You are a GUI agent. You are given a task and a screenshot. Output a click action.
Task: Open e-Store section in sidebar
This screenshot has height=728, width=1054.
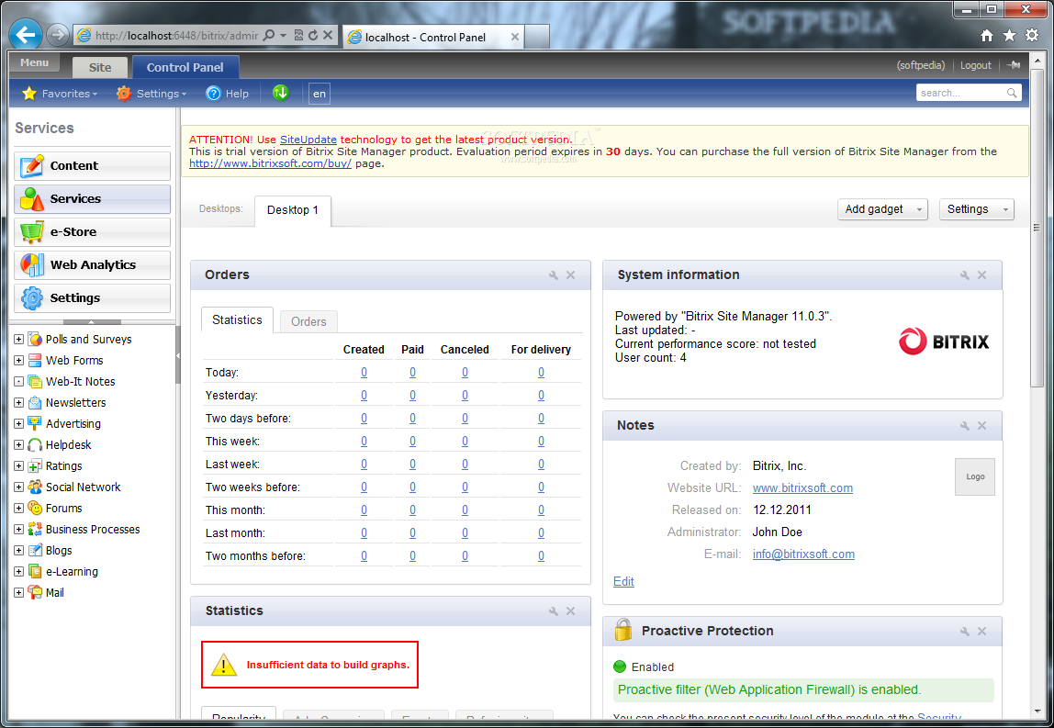click(x=92, y=232)
